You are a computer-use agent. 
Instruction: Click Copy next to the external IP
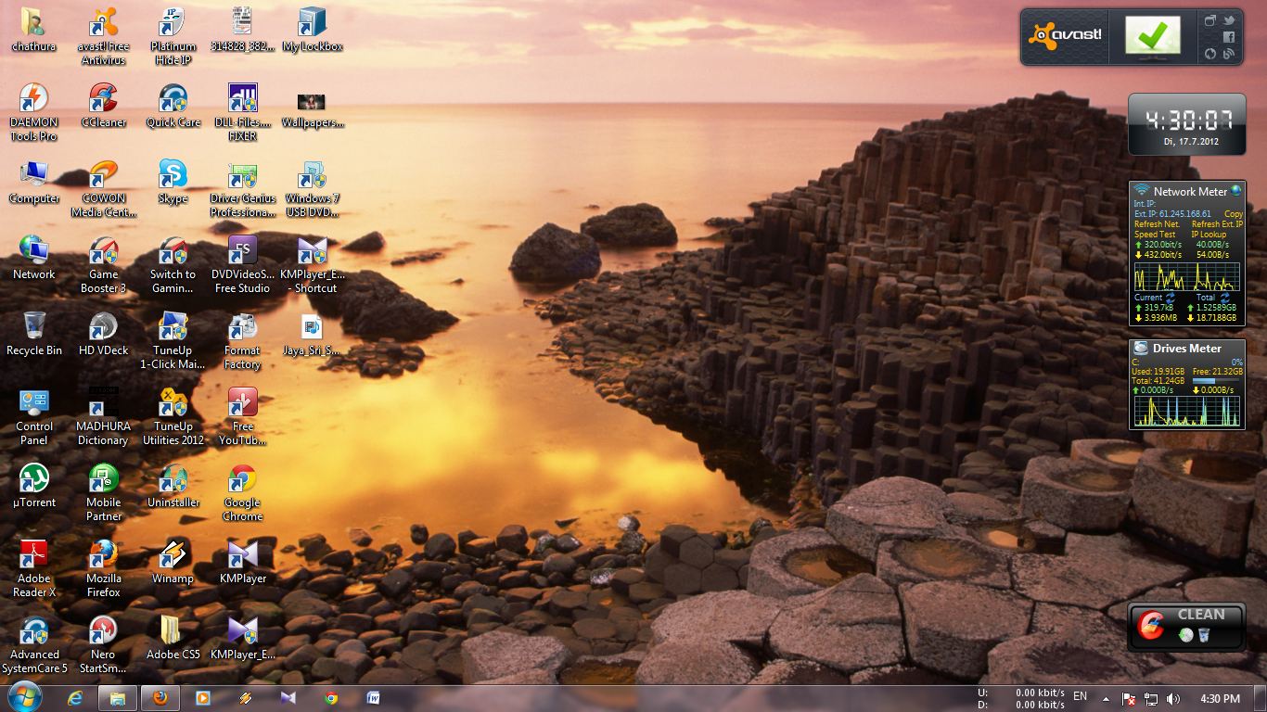pyautogui.click(x=1234, y=214)
